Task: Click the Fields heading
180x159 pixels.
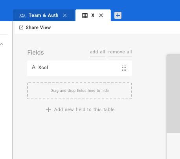Action: coord(35,53)
